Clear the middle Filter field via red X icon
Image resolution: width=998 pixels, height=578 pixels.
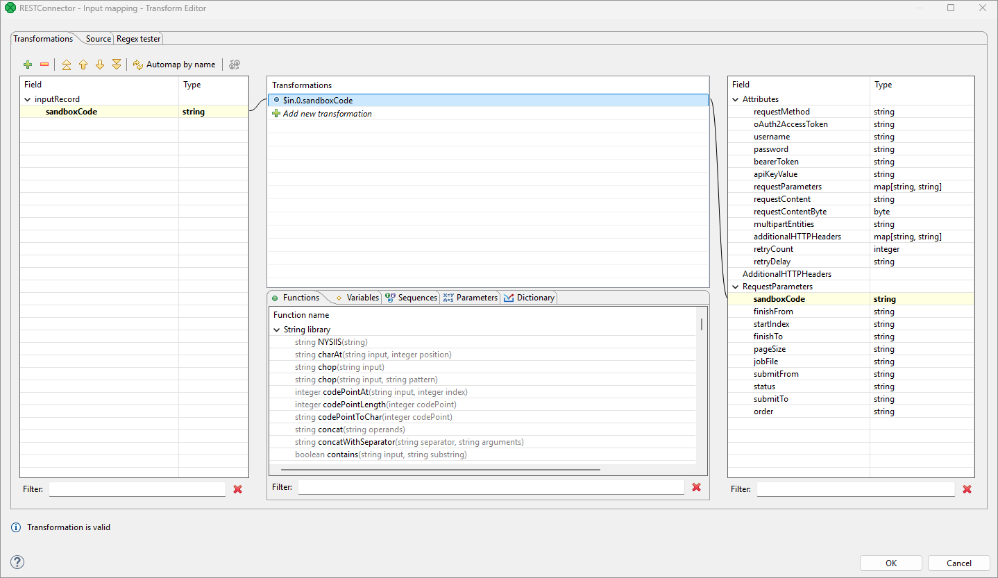696,487
